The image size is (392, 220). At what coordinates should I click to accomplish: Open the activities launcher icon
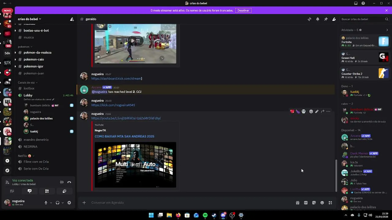[47, 191]
